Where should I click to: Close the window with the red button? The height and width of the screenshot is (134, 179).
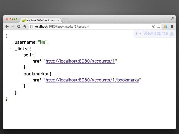[x=7, y=19]
